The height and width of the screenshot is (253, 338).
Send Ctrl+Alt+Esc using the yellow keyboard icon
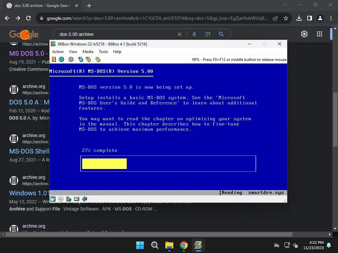coord(88,59)
